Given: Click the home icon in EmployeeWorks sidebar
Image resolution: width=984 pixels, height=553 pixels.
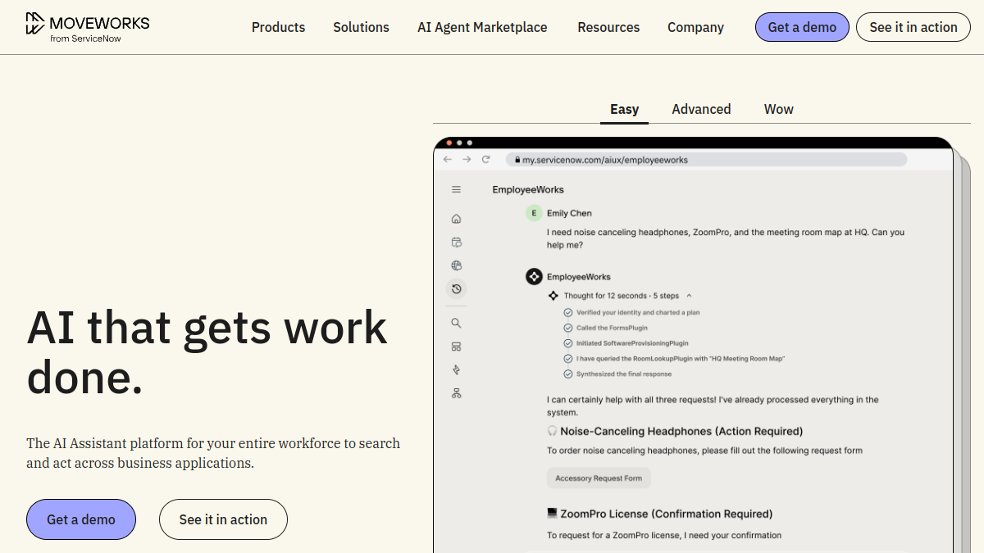Looking at the screenshot, I should [457, 219].
